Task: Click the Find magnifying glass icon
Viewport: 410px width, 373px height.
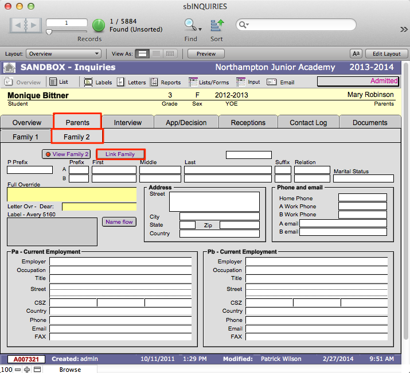Action: click(x=189, y=25)
